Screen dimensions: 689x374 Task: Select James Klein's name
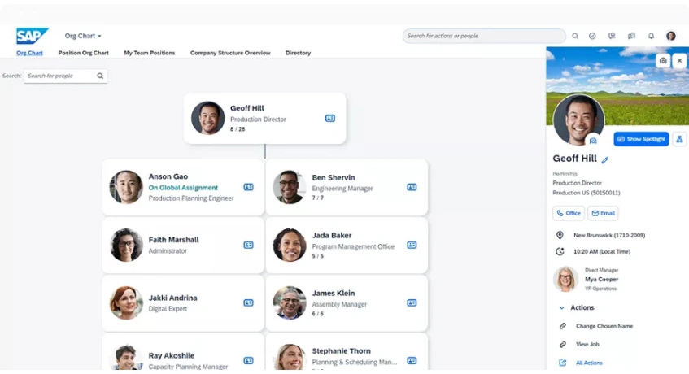click(334, 294)
